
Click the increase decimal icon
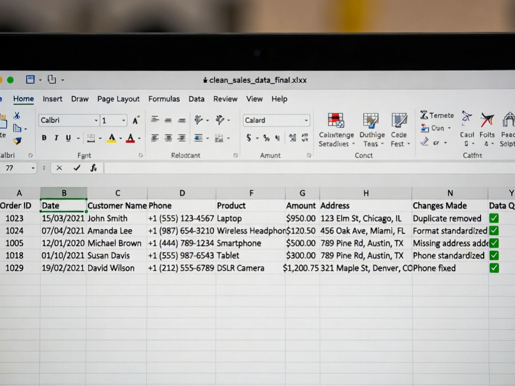(293, 138)
